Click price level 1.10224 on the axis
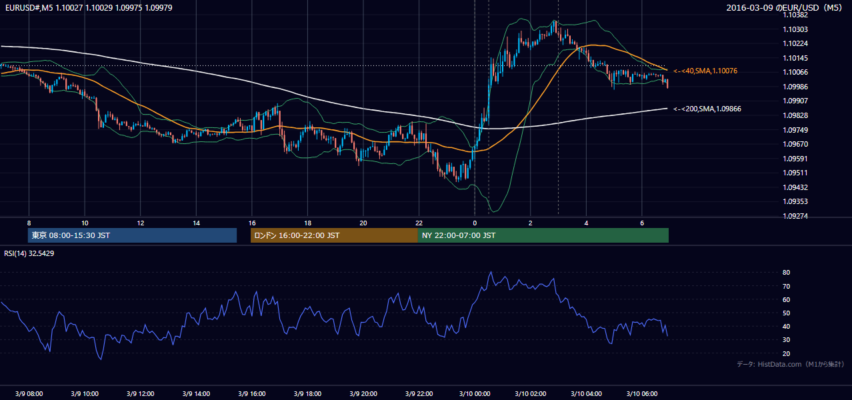The image size is (852, 400). [x=796, y=44]
